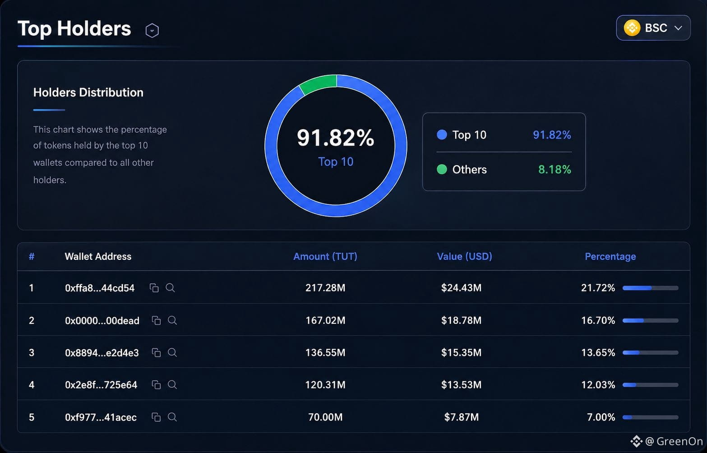Open address 0xf977...41acec
The height and width of the screenshot is (453, 707).
click(101, 417)
